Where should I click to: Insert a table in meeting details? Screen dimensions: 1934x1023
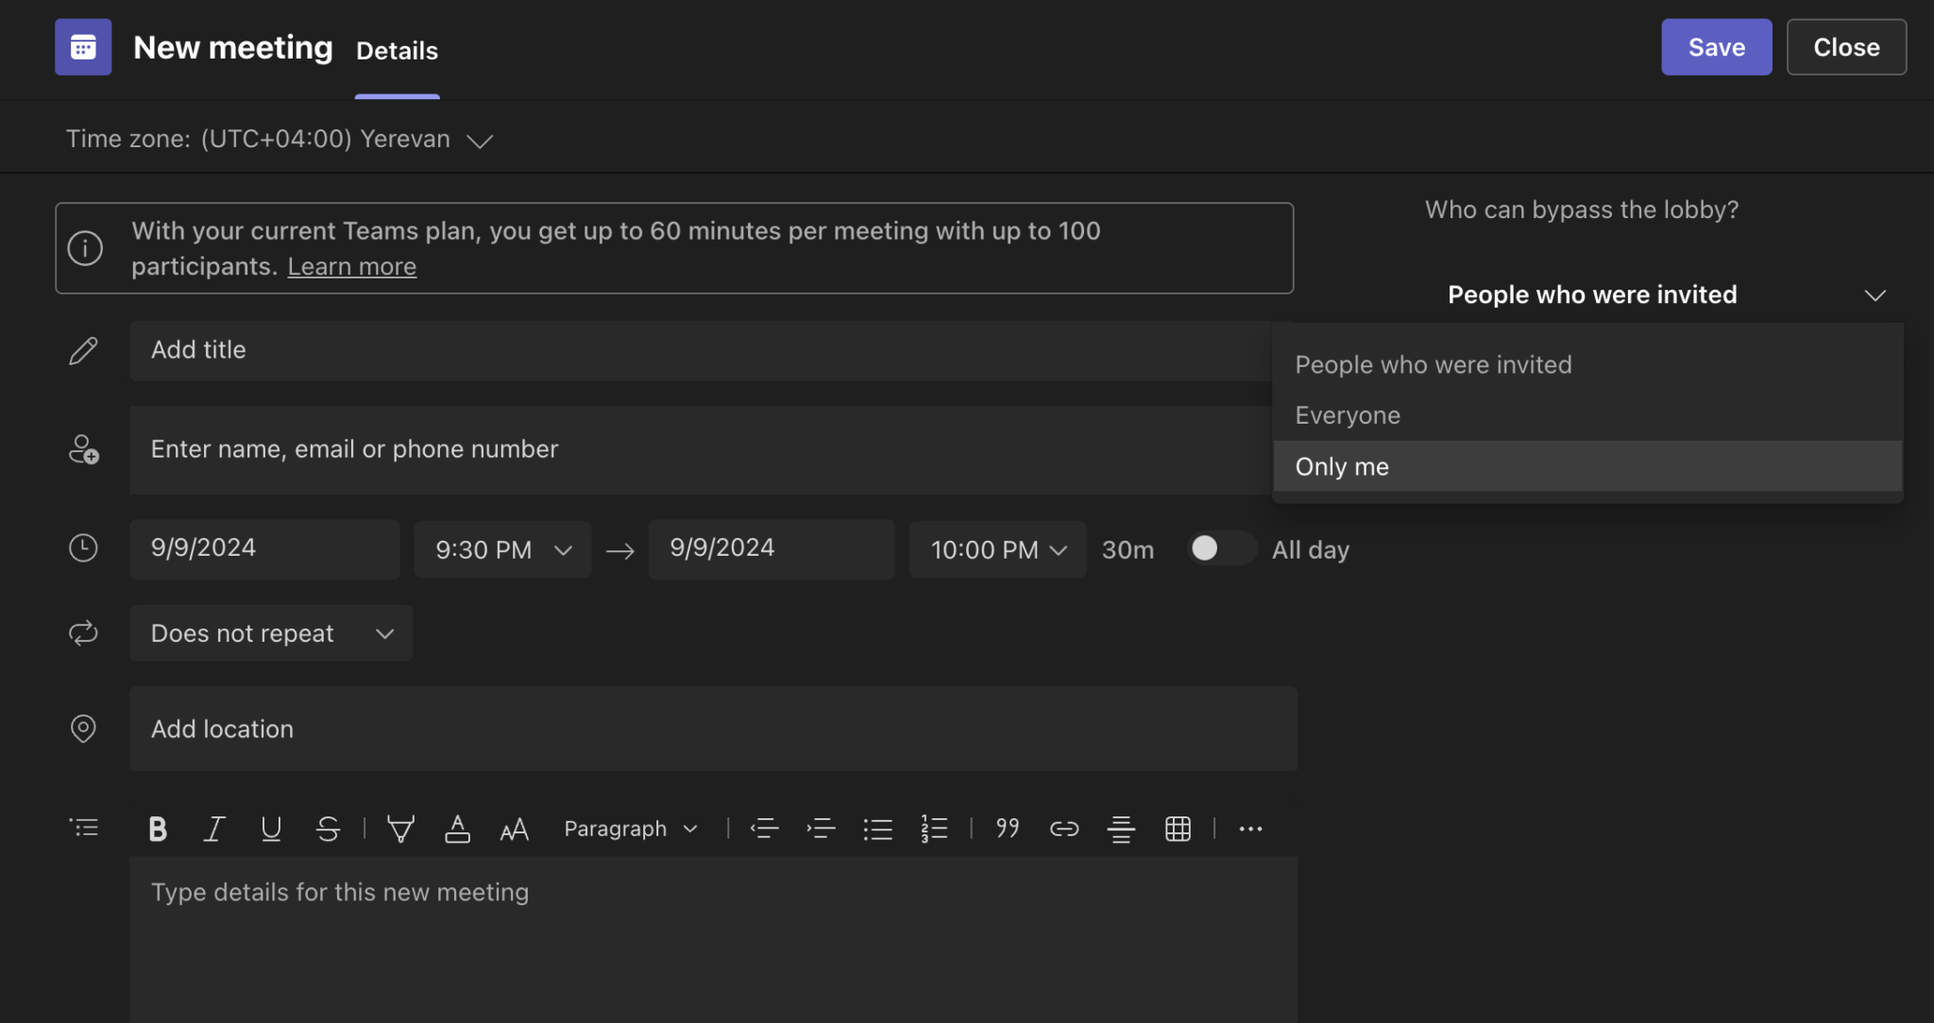pos(1177,828)
